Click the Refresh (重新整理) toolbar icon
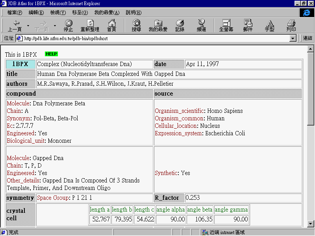The image size is (315, 236). 90,26
